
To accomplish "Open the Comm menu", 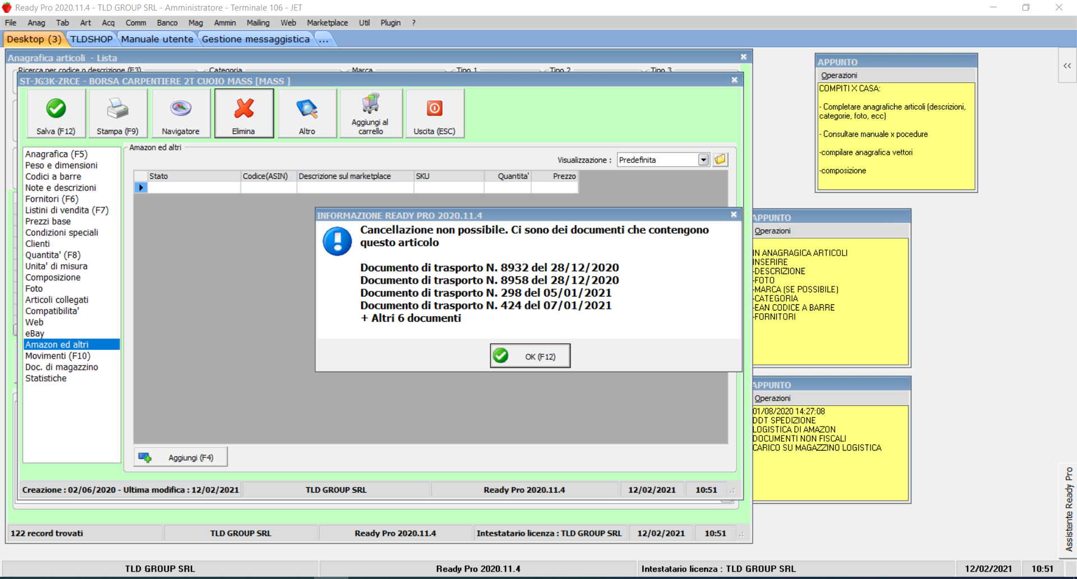I will click(x=136, y=23).
